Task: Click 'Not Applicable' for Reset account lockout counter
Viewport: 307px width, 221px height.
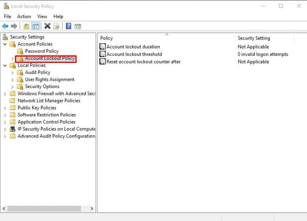Action: tap(254, 61)
